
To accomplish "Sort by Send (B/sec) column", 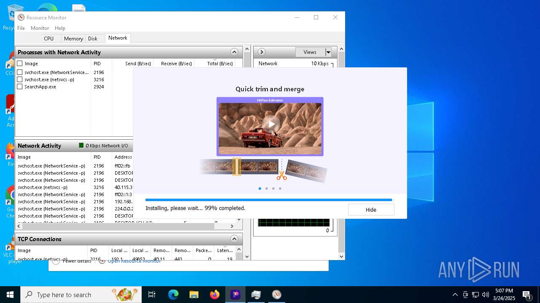I will pyautogui.click(x=132, y=64).
